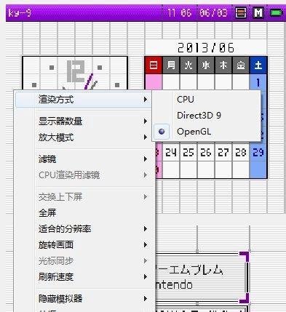
Task: Click the 2013/06 month title
Action: coord(206,48)
